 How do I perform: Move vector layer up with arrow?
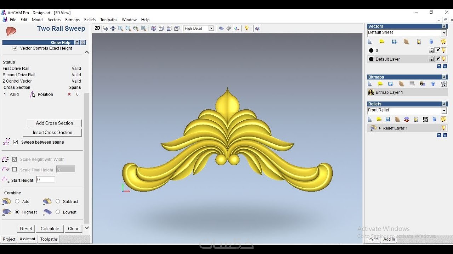click(x=439, y=66)
